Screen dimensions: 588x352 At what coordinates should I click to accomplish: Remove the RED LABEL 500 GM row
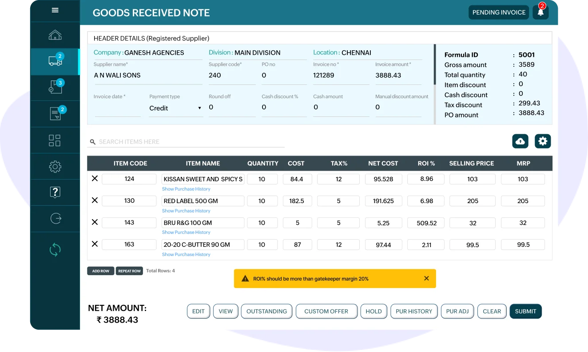(x=94, y=200)
